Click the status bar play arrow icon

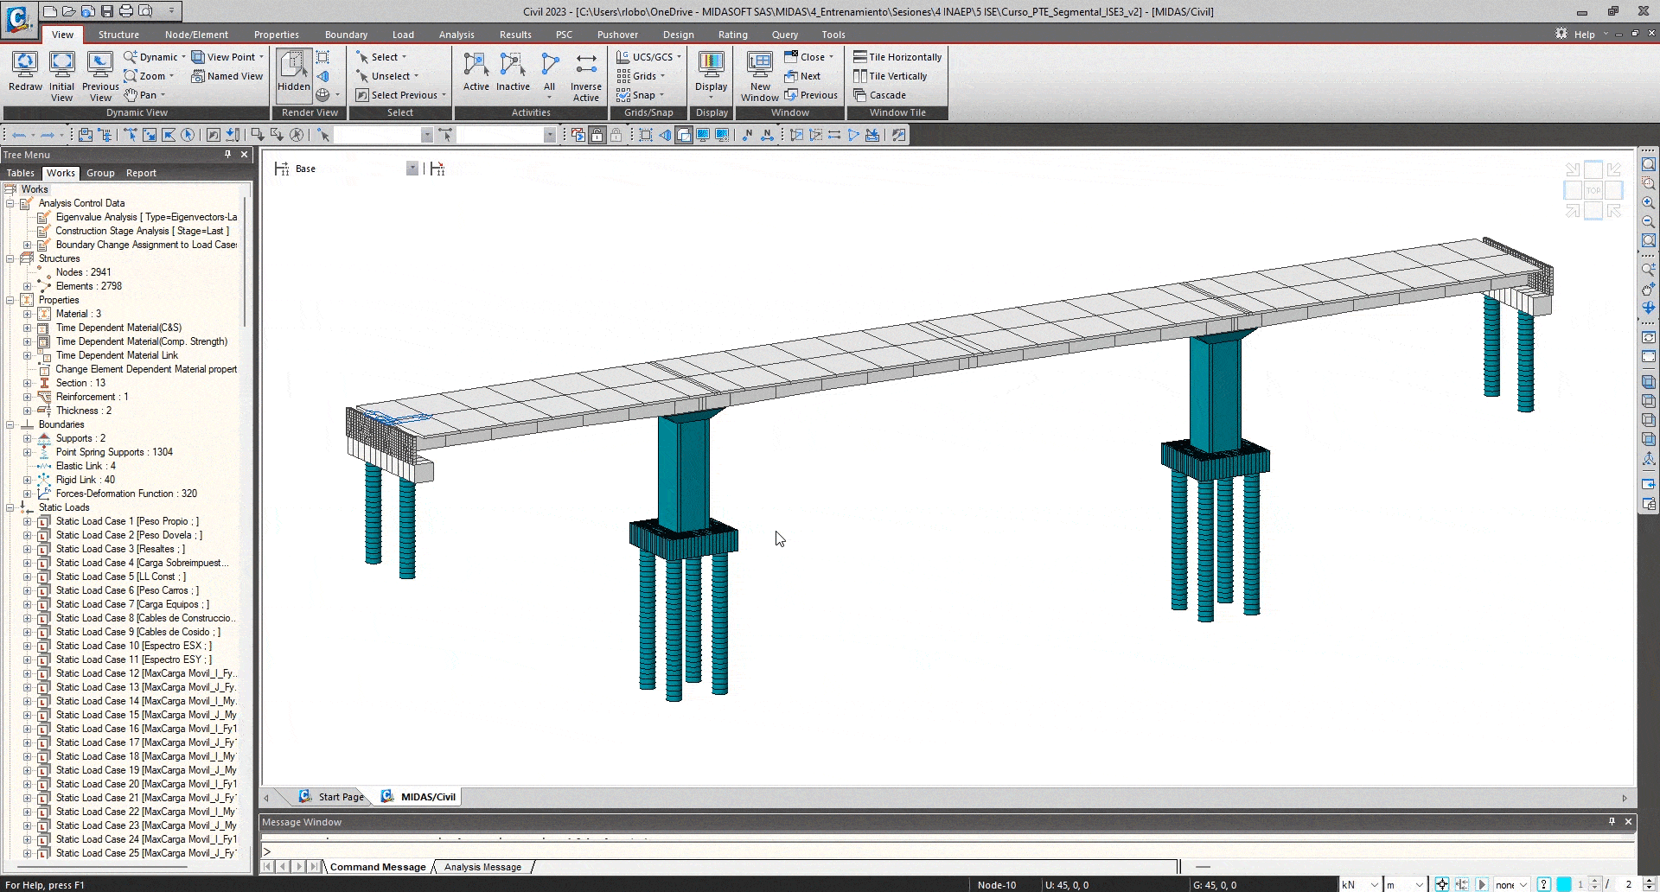(1482, 884)
